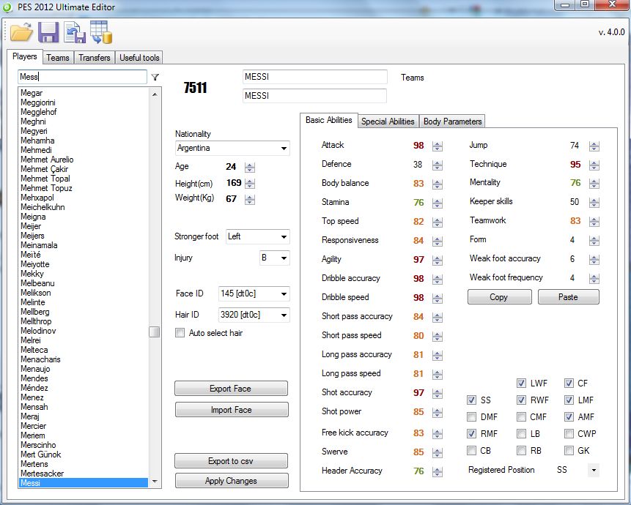The width and height of the screenshot is (631, 505).
Task: Click the Attack value spinner arrows
Action: click(438, 146)
